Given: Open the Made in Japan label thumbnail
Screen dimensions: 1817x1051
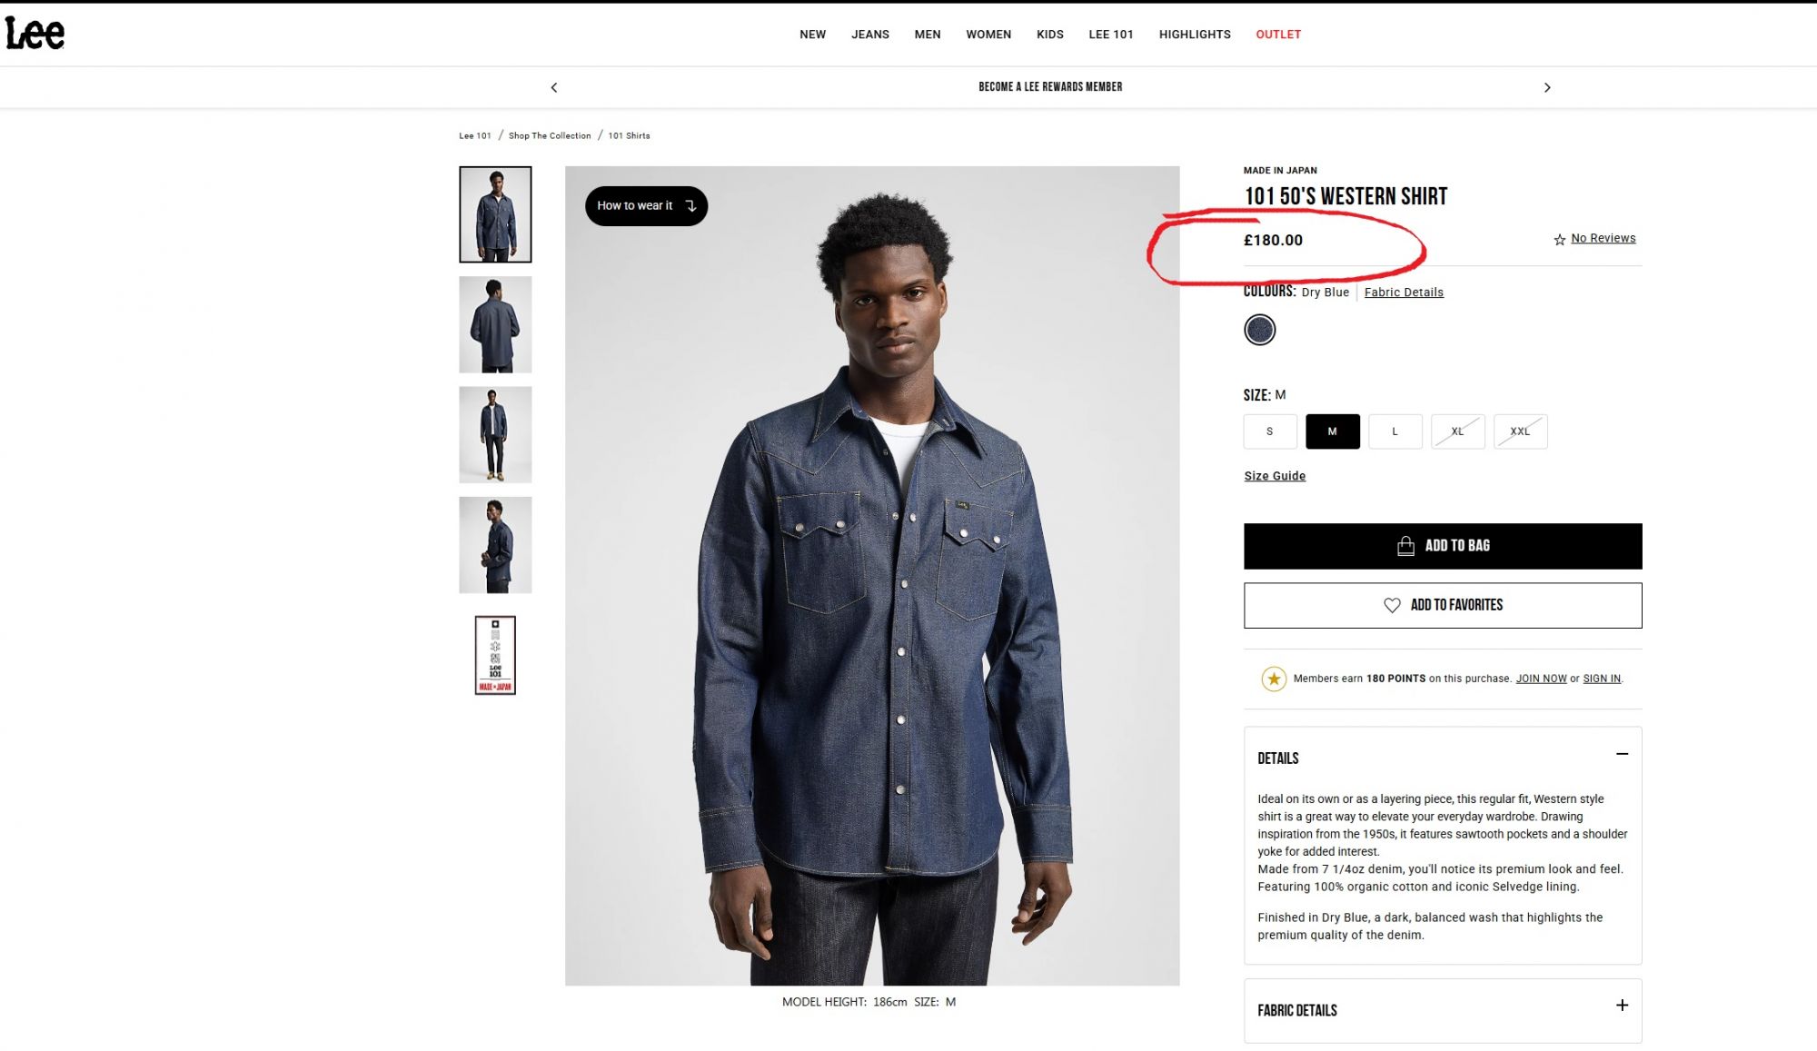Looking at the screenshot, I should 495,655.
